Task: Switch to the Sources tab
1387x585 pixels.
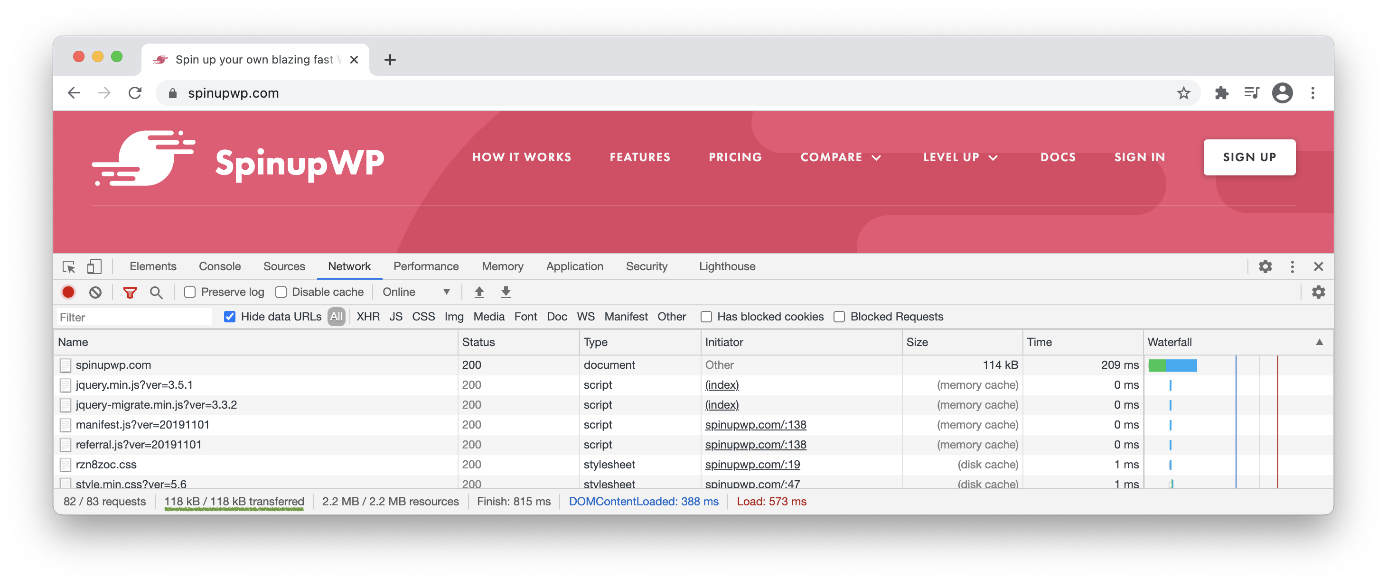Action: [284, 266]
